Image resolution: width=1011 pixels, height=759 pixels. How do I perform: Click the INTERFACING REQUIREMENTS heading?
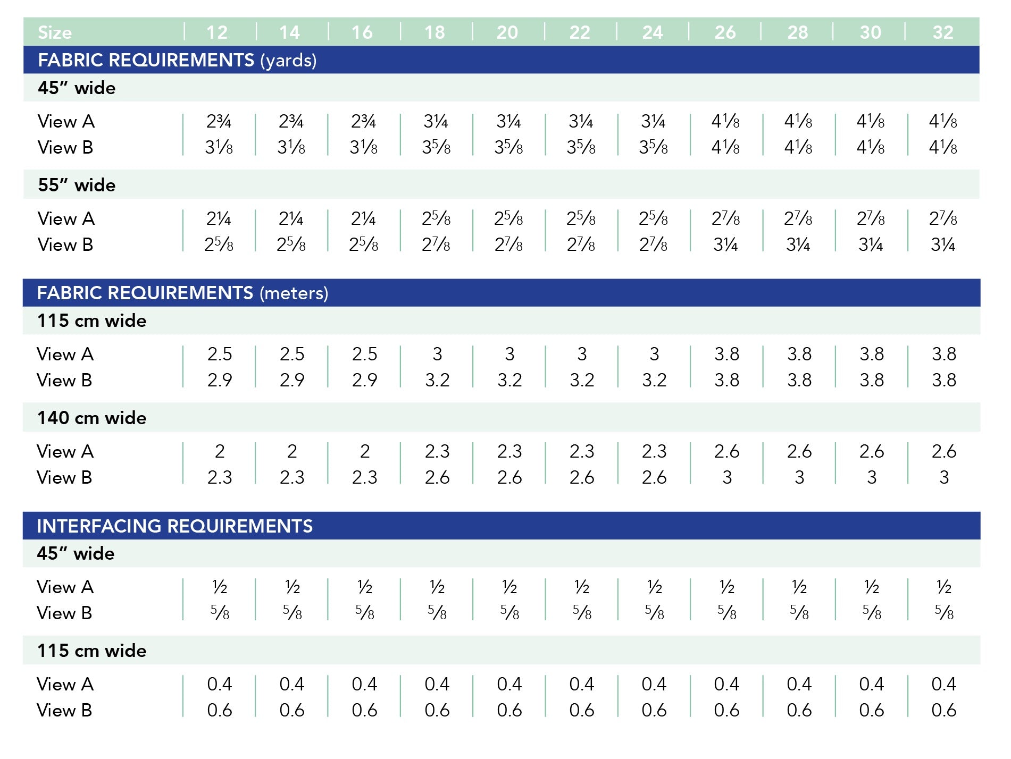[175, 526]
